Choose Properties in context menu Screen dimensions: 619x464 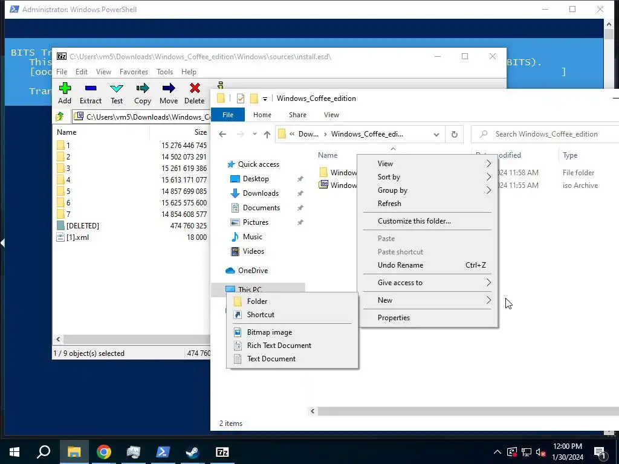427,318
